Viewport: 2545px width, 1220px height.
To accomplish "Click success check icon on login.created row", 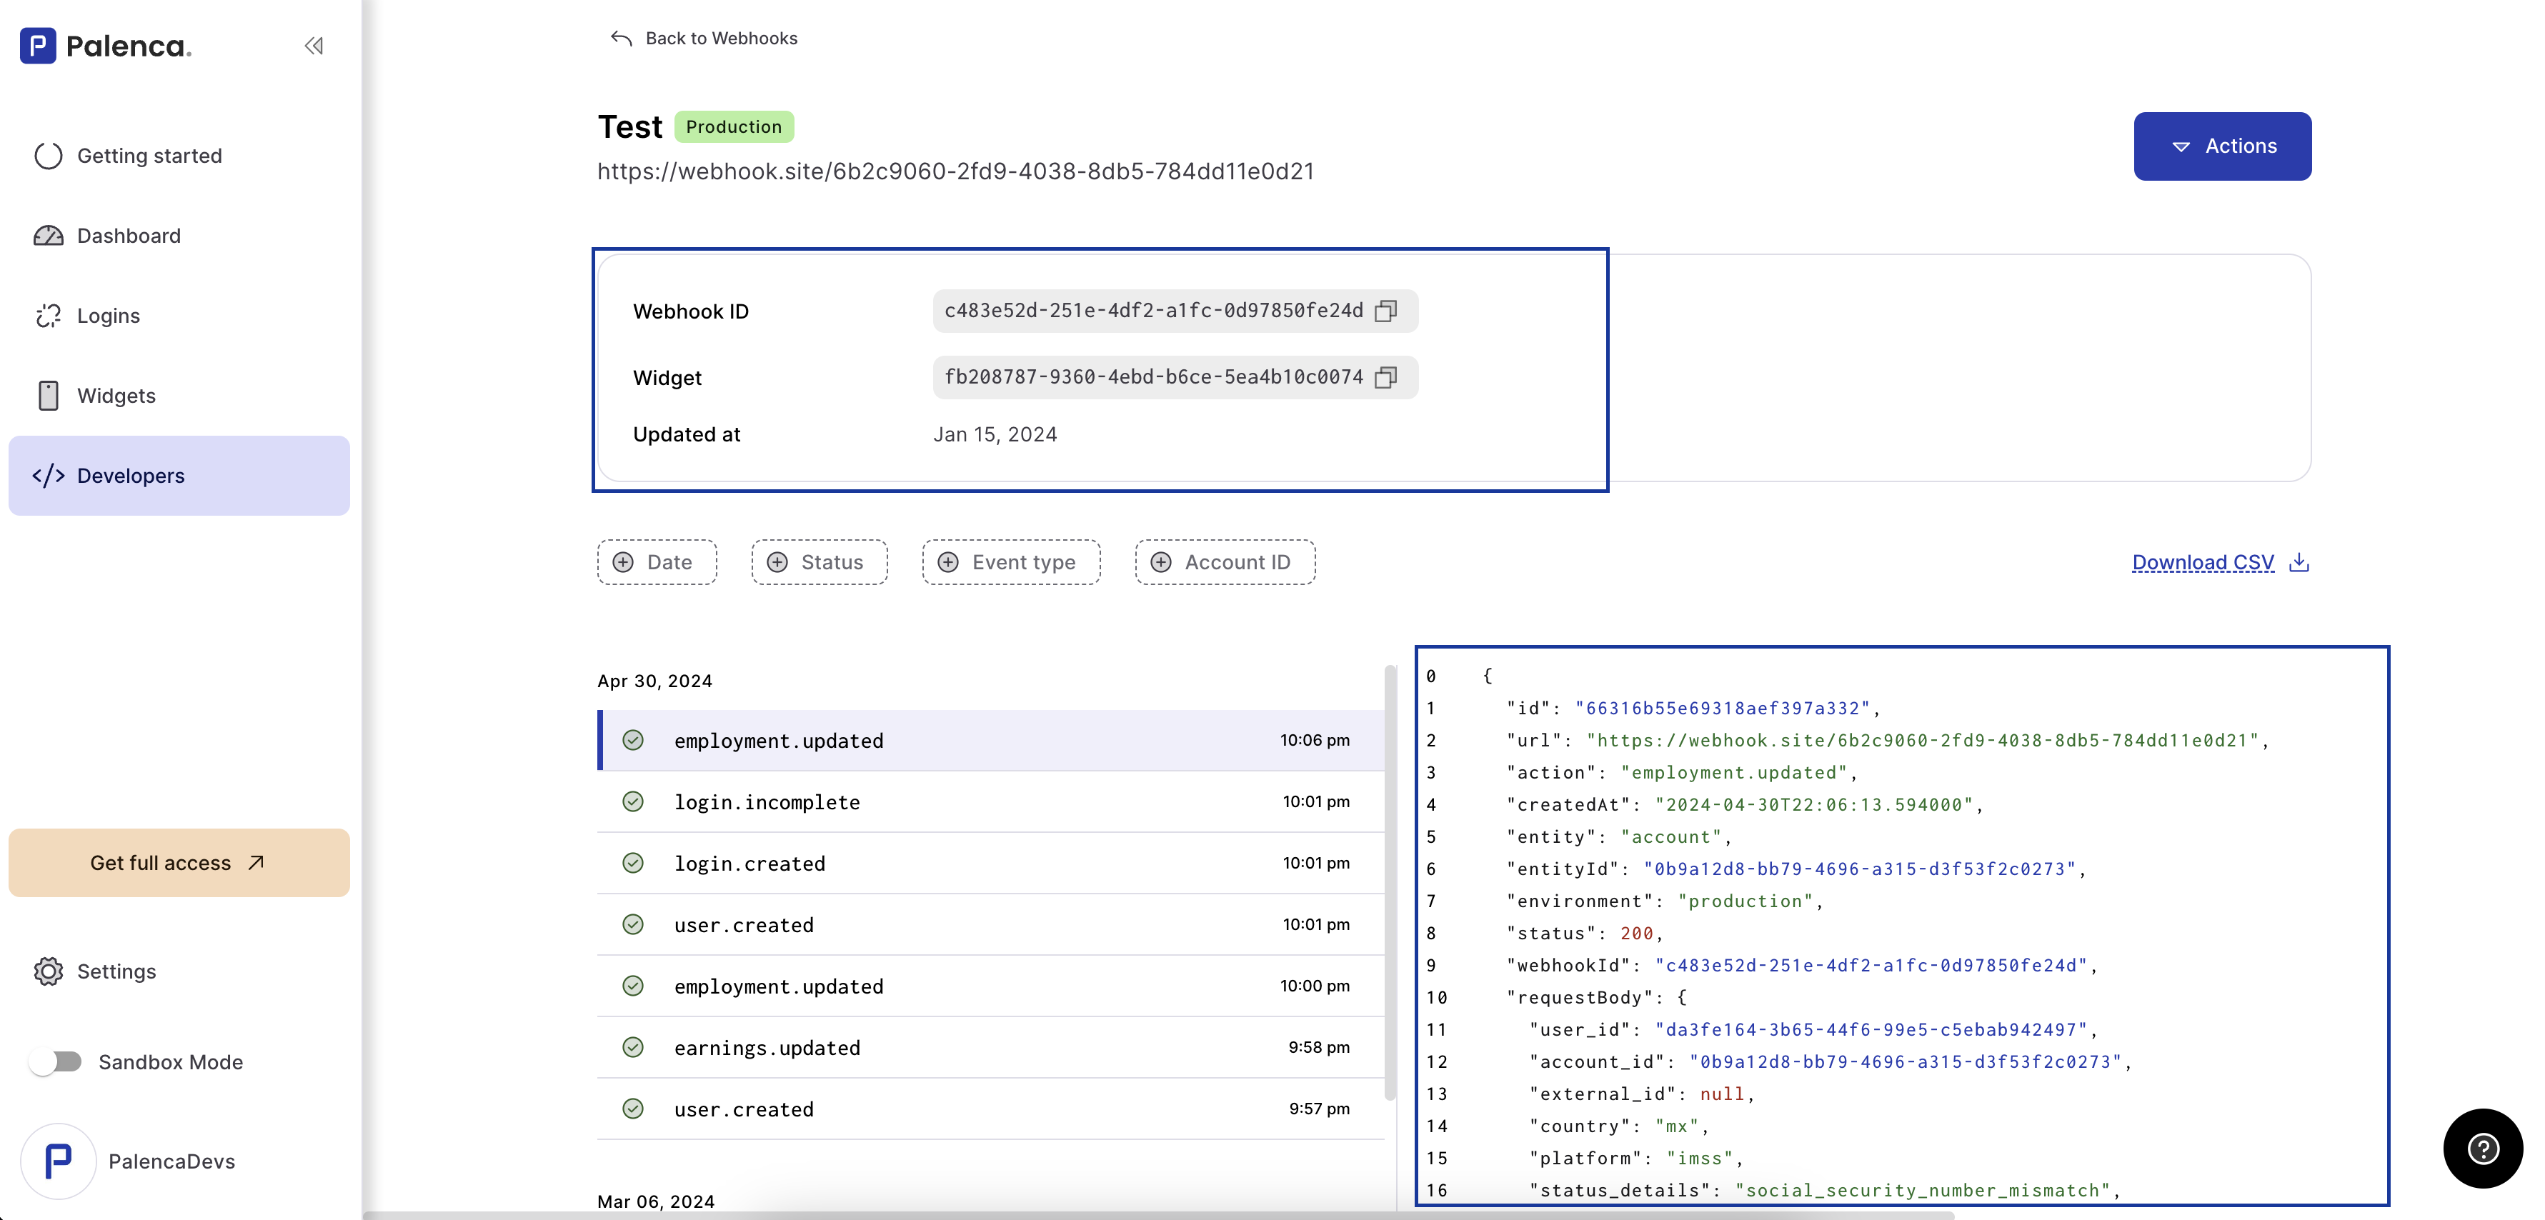I will [x=633, y=864].
